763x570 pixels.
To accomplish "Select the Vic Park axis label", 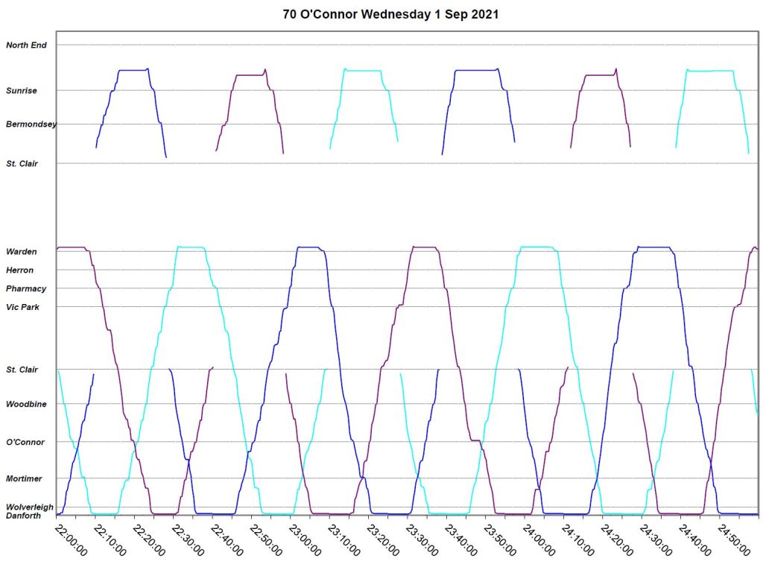I will (x=24, y=307).
